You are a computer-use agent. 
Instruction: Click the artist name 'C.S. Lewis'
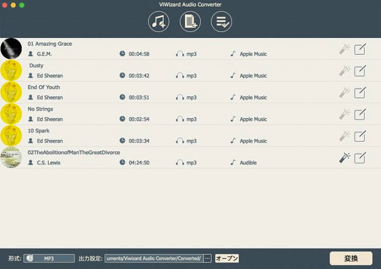coord(49,162)
